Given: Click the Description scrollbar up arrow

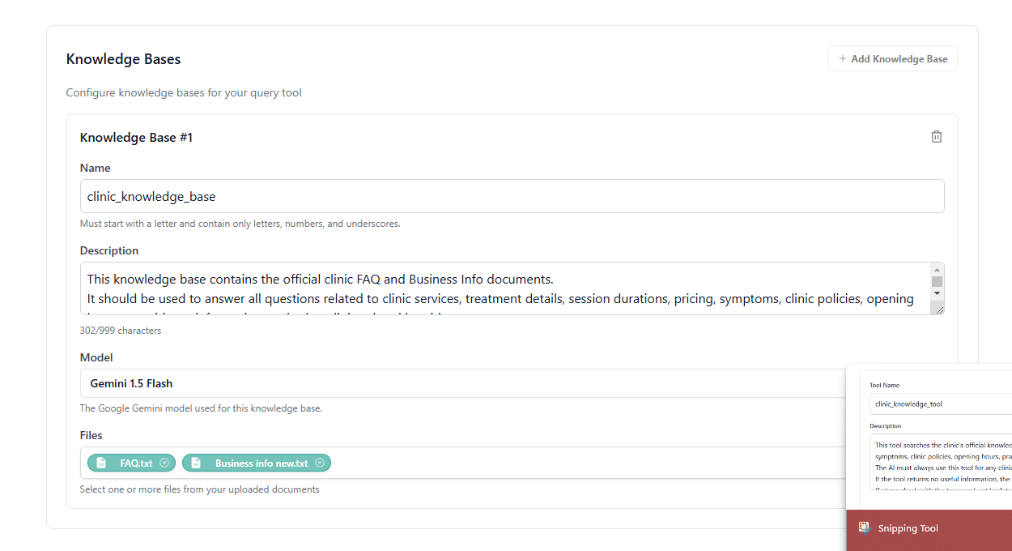Looking at the screenshot, I should point(938,270).
